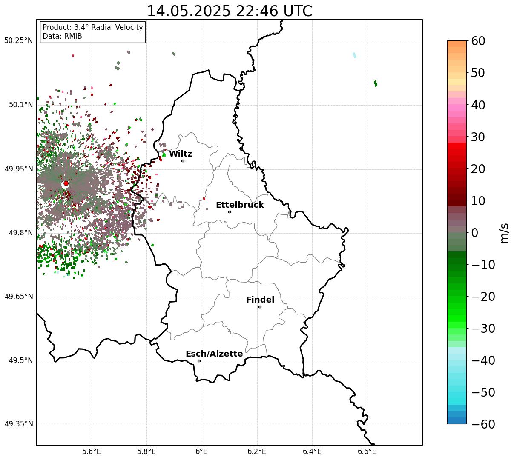514x460 pixels.
Task: Click the Esch/Alzette location cross marker
Action: tap(199, 361)
